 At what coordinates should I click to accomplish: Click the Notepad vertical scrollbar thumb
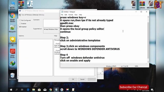click(x=148, y=40)
